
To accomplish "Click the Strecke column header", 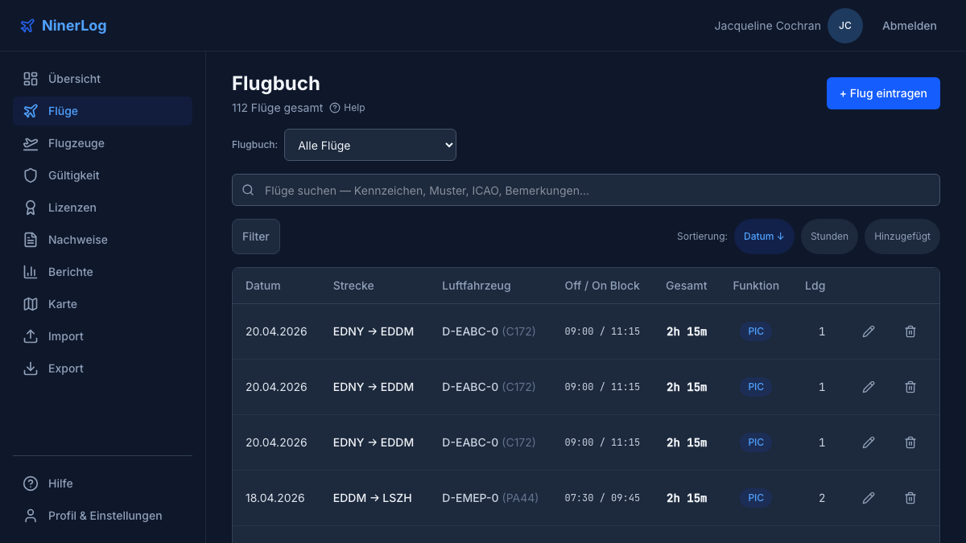I will click(x=353, y=286).
